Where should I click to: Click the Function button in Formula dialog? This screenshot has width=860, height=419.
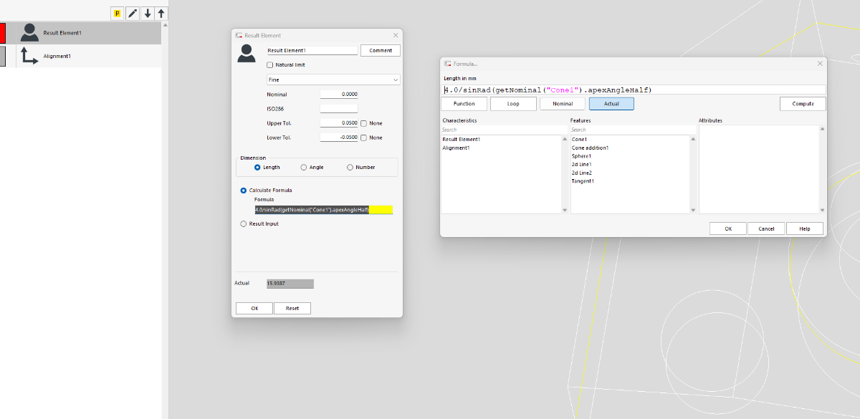[464, 104]
